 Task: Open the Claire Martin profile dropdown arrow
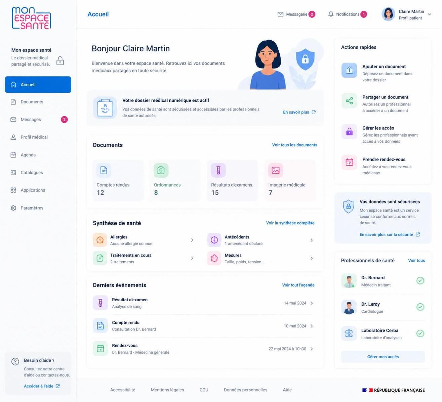(x=429, y=14)
